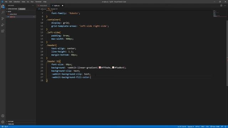
Task: Open the Explorer view in activity bar
Action: (x=3, y=6)
